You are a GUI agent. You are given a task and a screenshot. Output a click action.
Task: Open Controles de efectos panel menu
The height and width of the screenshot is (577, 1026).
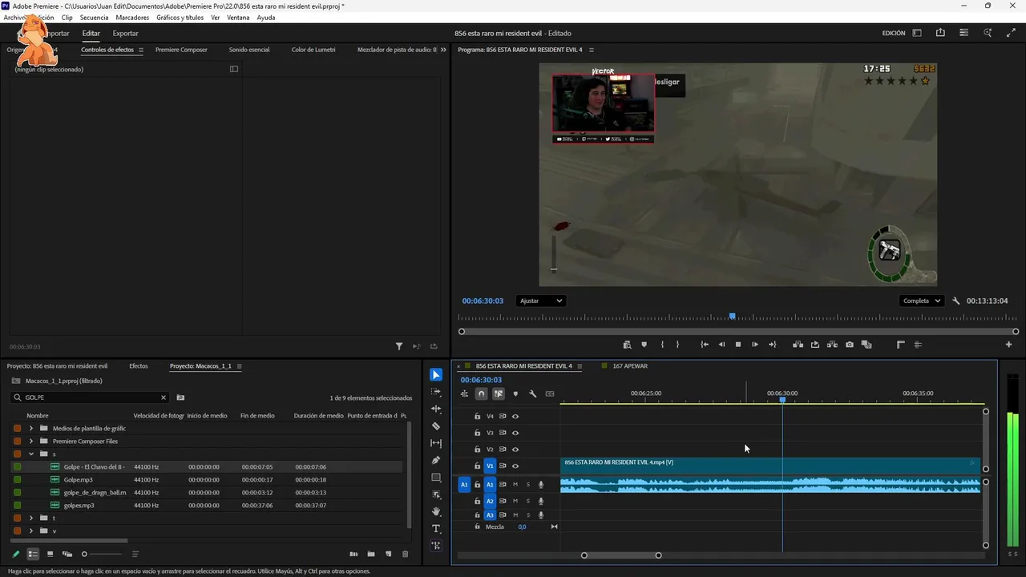coord(141,50)
